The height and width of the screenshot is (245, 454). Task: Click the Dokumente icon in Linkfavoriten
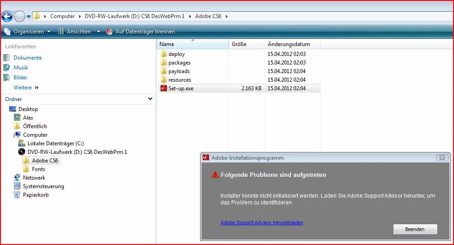6,58
